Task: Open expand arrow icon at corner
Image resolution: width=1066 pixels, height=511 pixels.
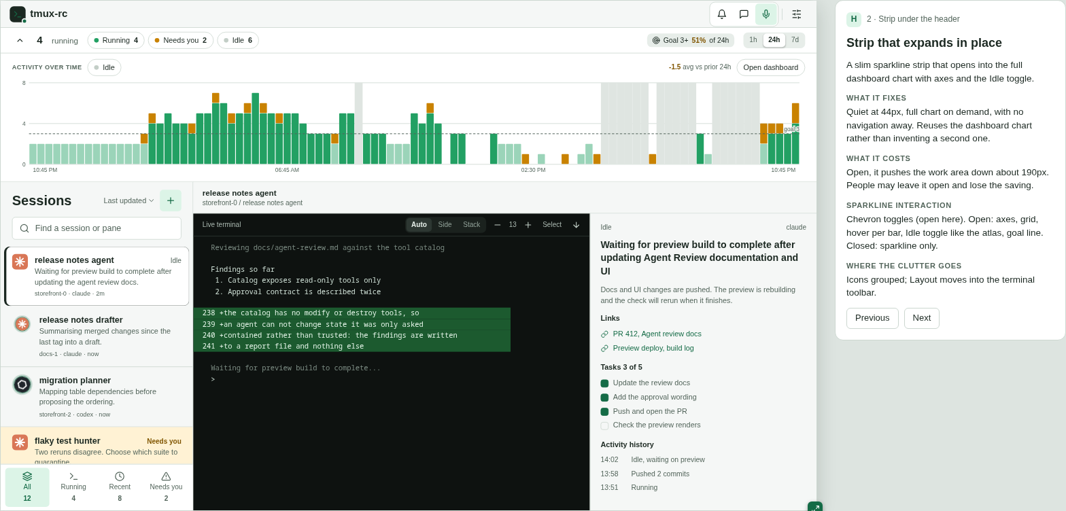Action: point(814,508)
